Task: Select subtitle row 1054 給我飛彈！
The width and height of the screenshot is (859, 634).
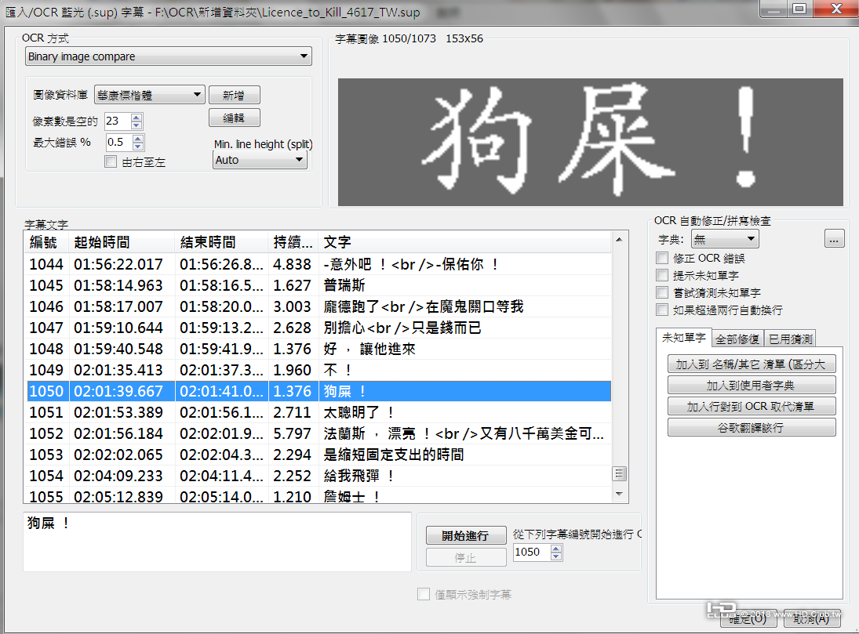Action: point(318,476)
